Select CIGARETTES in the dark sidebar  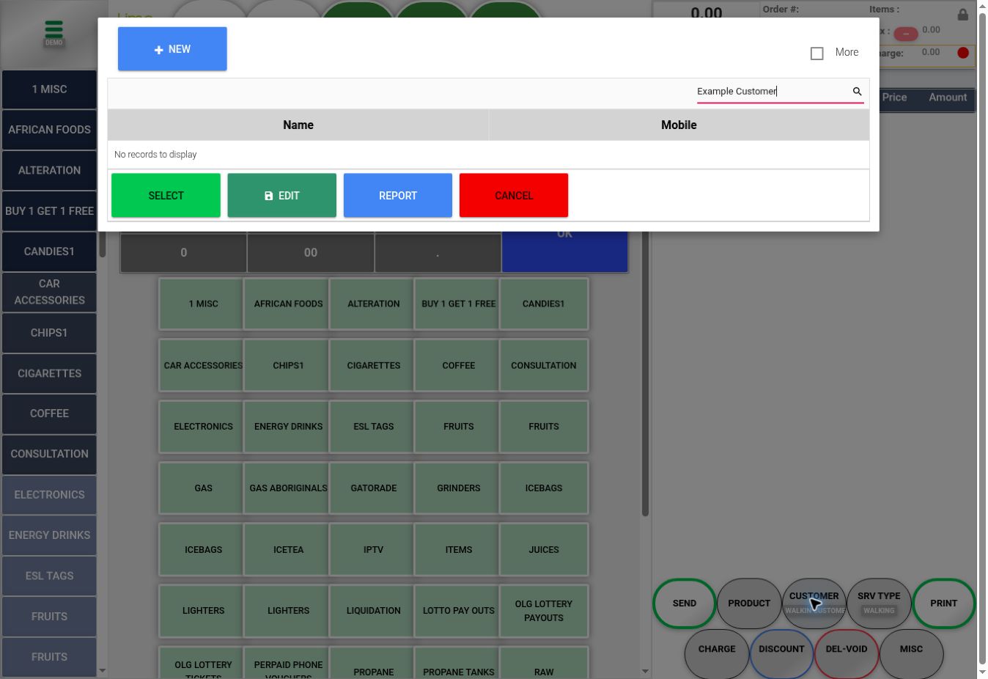(49, 374)
